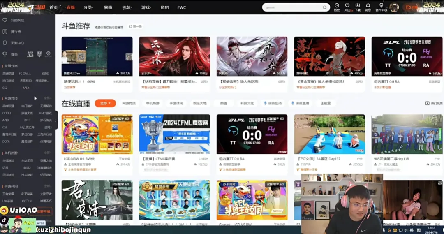This screenshot has height=234, width=444.
Task: Open 游戏中心 in the sidebar
Action: point(18,43)
